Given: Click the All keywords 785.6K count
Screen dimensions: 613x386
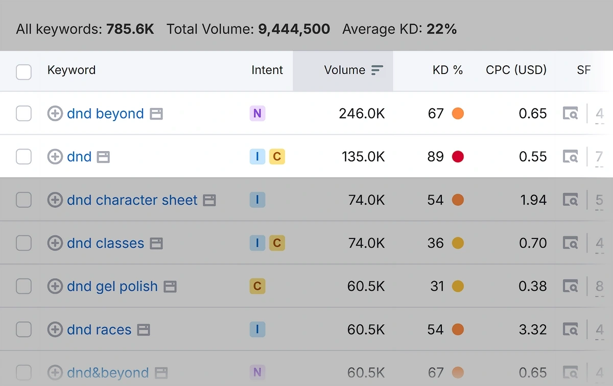Looking at the screenshot, I should pyautogui.click(x=130, y=29).
